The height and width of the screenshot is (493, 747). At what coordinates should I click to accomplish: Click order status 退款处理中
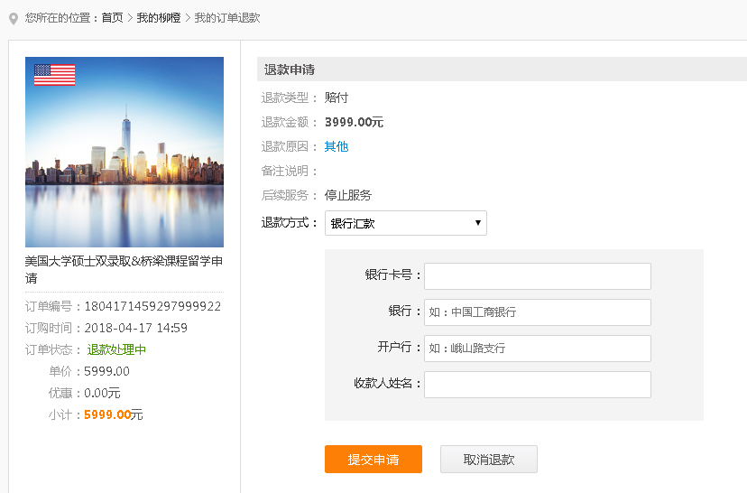coord(116,349)
